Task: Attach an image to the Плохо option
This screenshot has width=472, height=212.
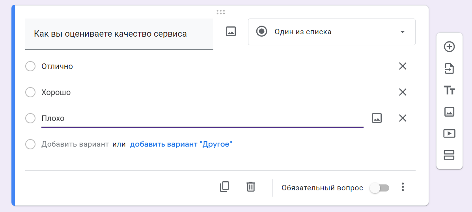Action: click(x=377, y=118)
